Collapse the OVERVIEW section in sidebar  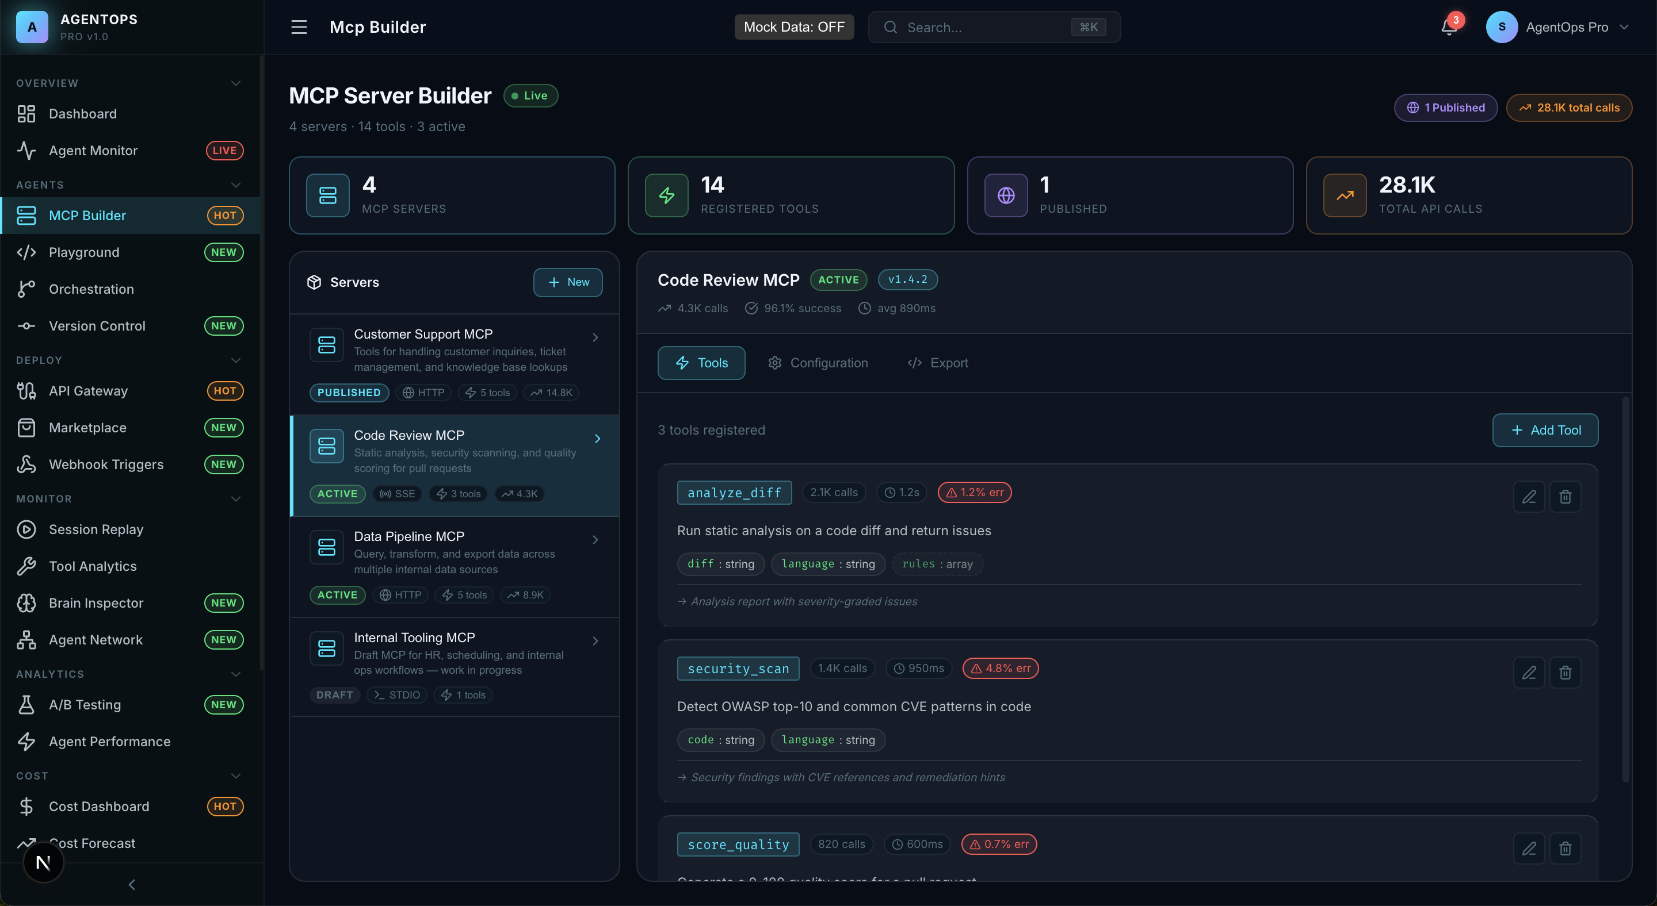click(x=235, y=83)
